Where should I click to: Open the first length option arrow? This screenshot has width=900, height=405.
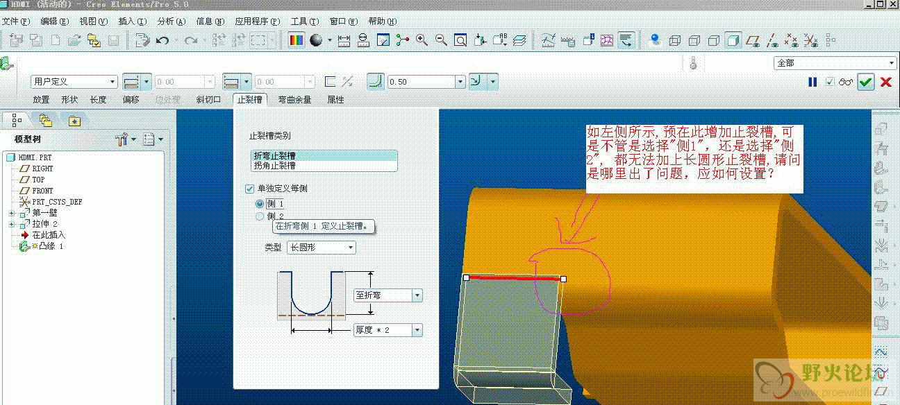click(147, 82)
